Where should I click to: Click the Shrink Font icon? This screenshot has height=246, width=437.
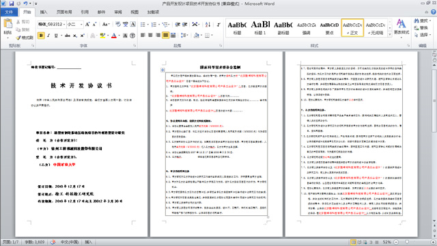(x=94, y=25)
